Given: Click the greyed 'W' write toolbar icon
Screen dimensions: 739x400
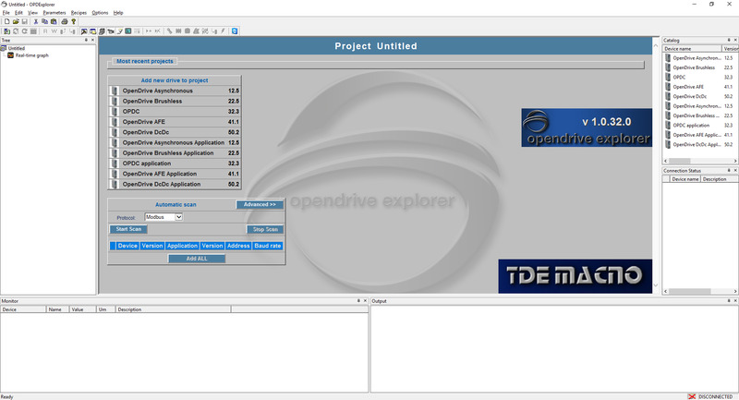Looking at the screenshot, I should (x=54, y=31).
